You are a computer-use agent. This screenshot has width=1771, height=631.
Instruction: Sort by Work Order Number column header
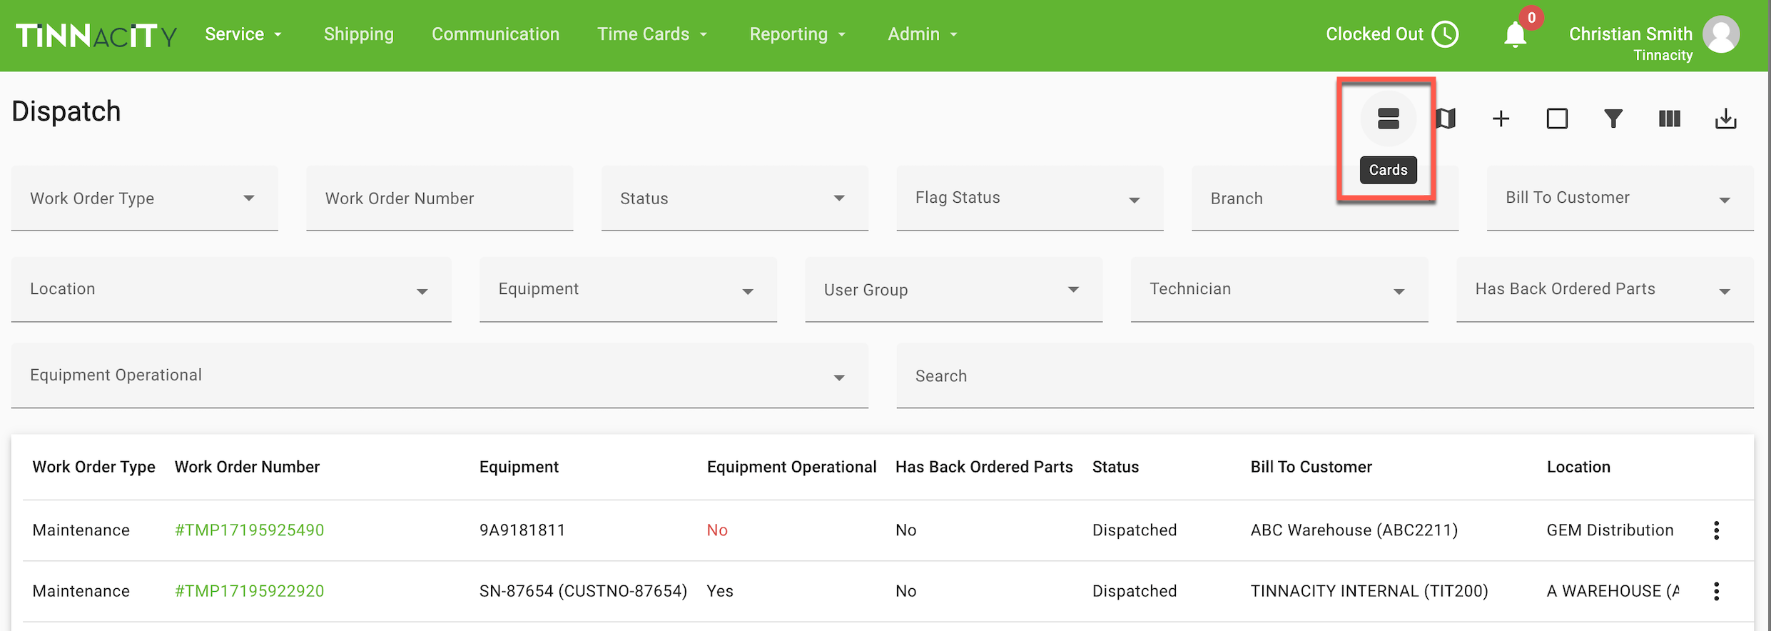[x=247, y=467]
